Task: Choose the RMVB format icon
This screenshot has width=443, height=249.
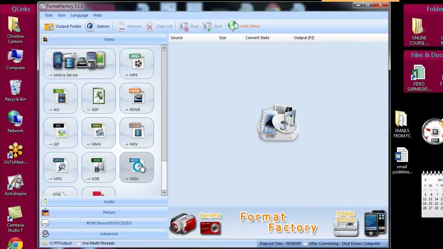Action: click(137, 98)
